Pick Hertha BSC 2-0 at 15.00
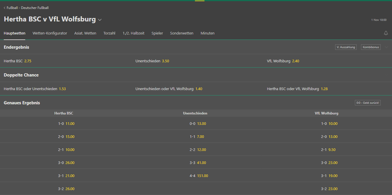This screenshot has height=195, width=392. point(66,136)
